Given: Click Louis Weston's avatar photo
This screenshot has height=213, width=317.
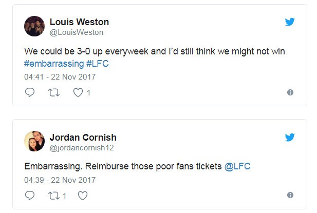Looking at the screenshot, I should pos(34,26).
